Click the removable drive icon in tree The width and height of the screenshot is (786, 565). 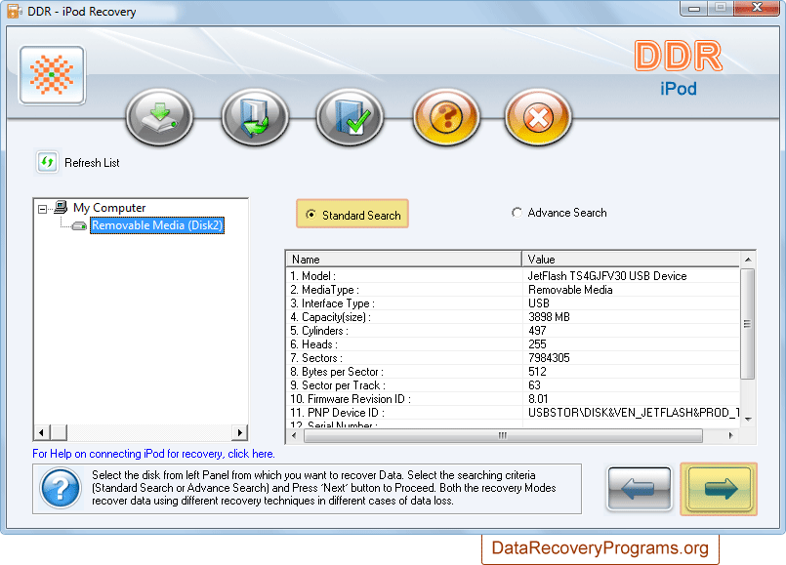pyautogui.click(x=79, y=225)
